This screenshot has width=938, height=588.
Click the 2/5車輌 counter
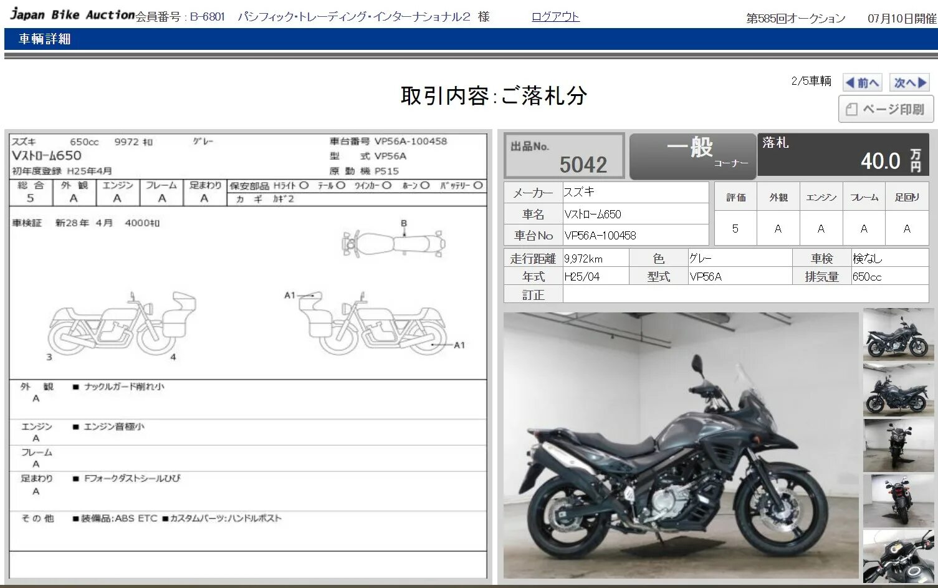[811, 81]
